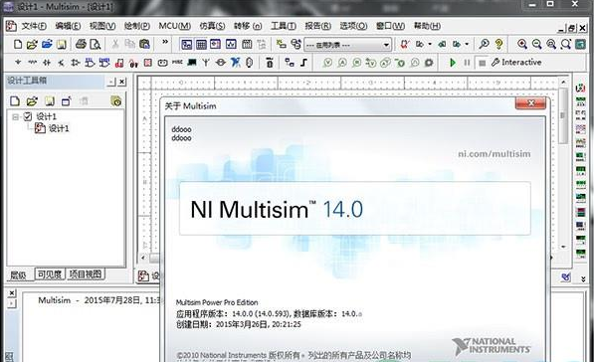
Task: Click the zoom out magnifier icon
Action: 536,44
